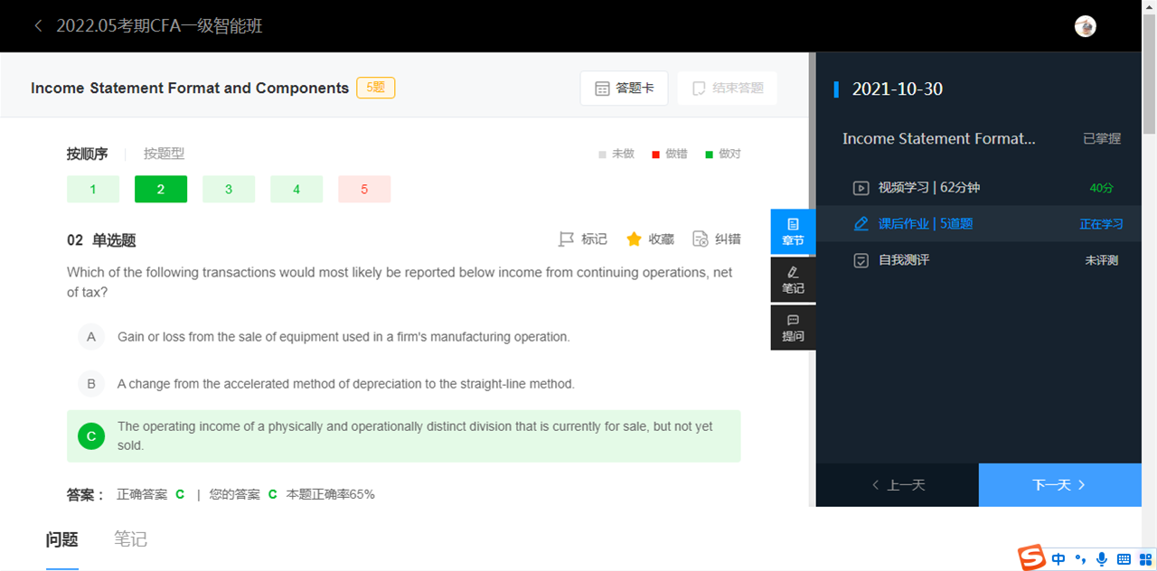The height and width of the screenshot is (571, 1157).
Task: Jump to question 5
Action: (364, 189)
